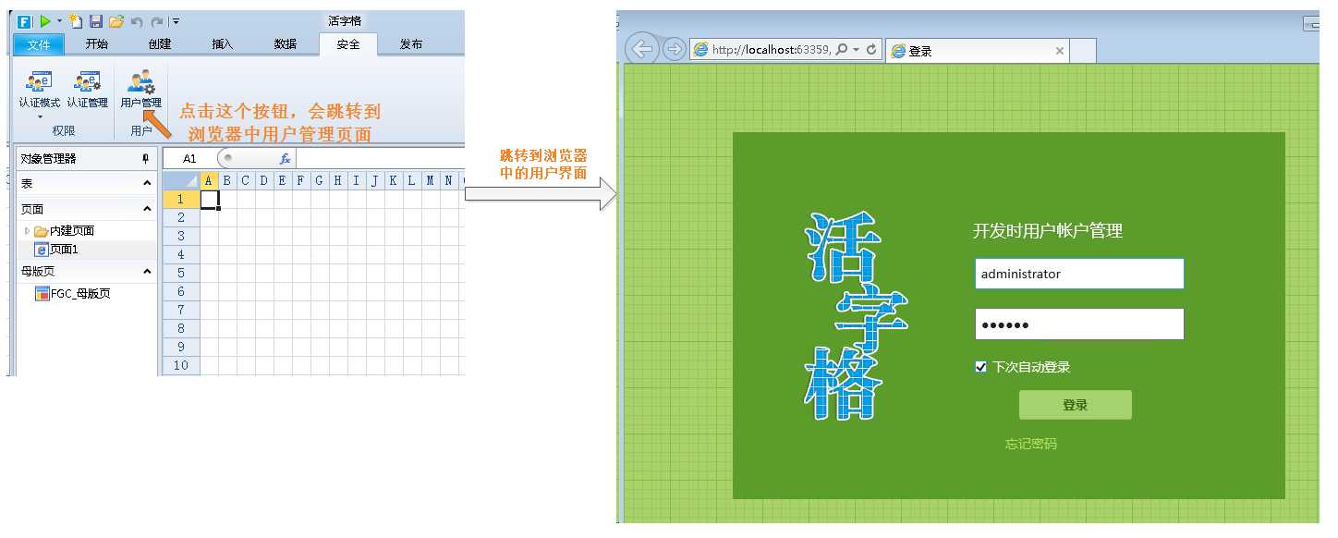Select row 10 header

(181, 365)
